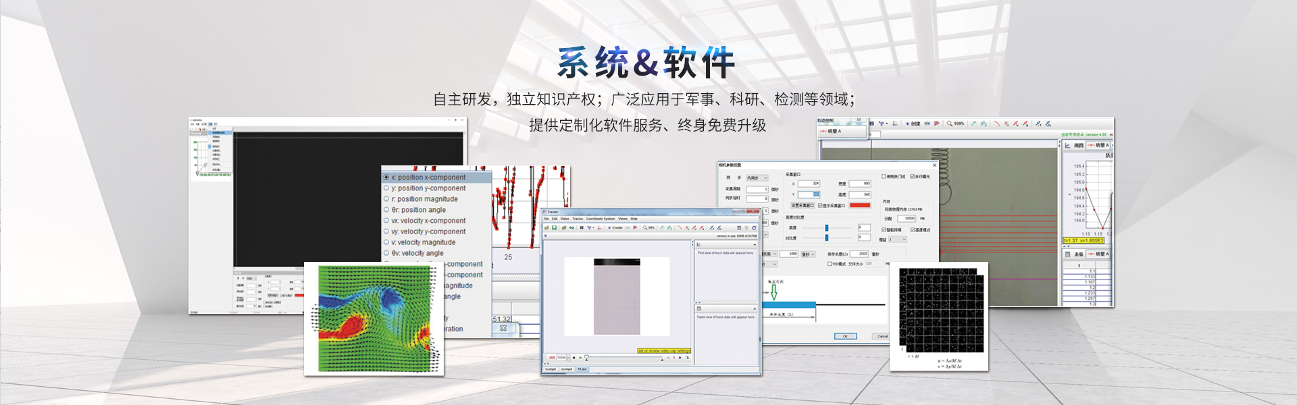Select 'x: position x-component' radio option
Screen dimensions: 1297x405
[387, 178]
